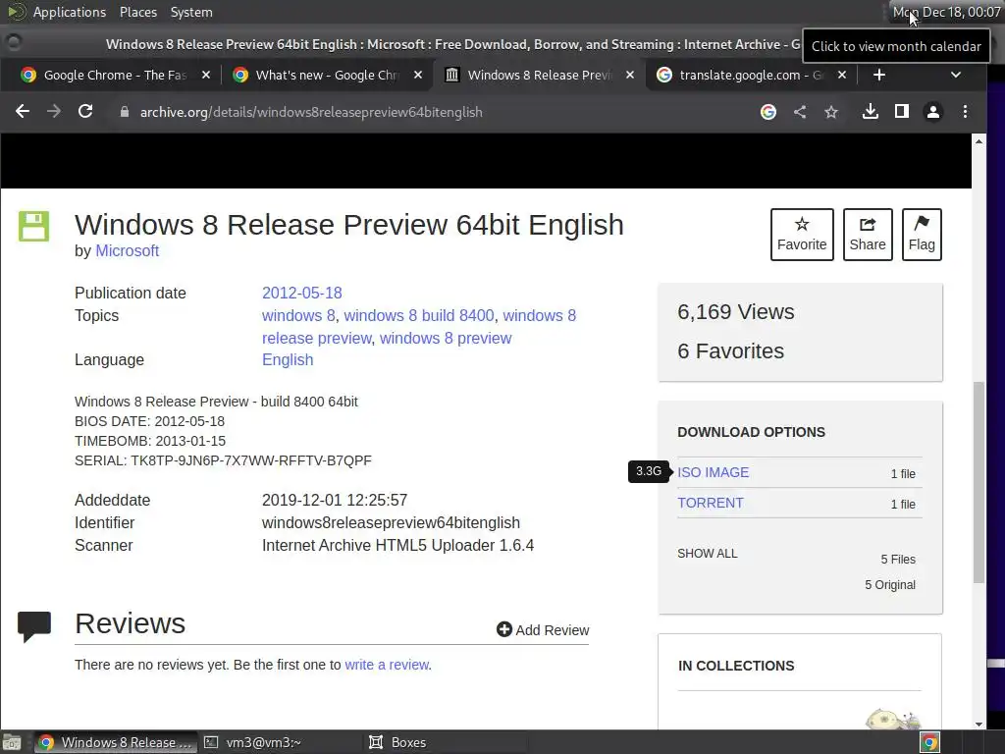Image resolution: width=1005 pixels, height=754 pixels.
Task: Open the Microsoft author link
Action: tap(127, 250)
